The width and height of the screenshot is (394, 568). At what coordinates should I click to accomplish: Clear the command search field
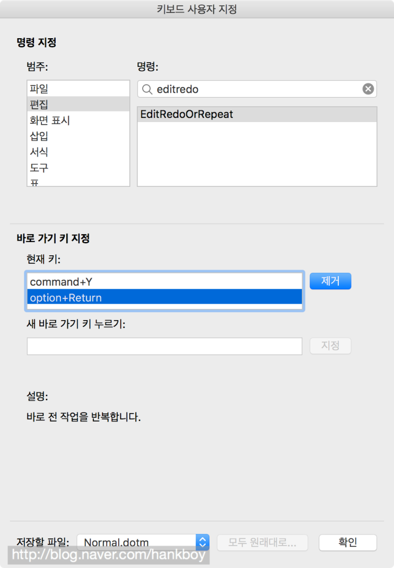pos(368,89)
